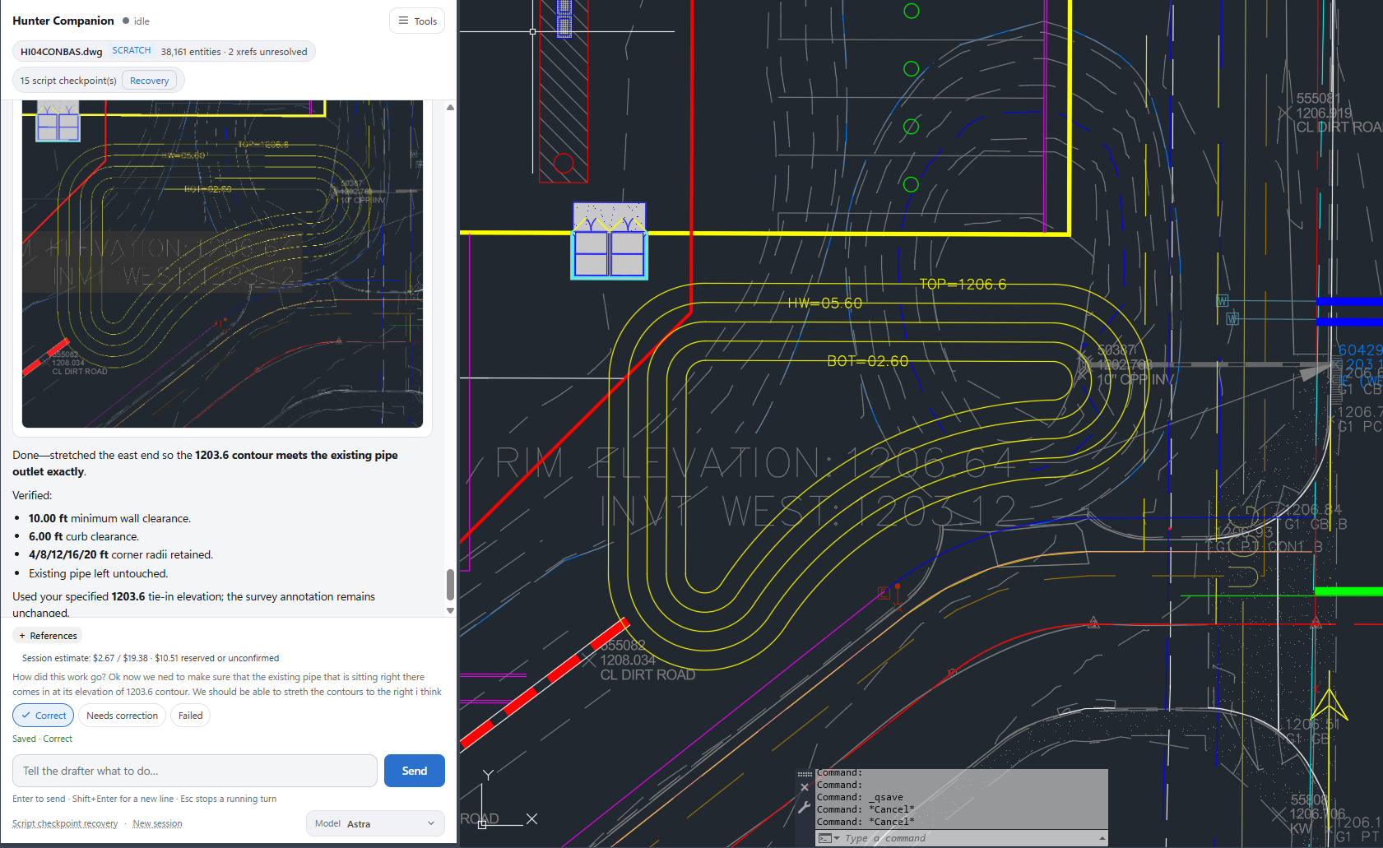Grab the chat scrollbar thumb
Image resolution: width=1383 pixels, height=848 pixels.
[450, 585]
